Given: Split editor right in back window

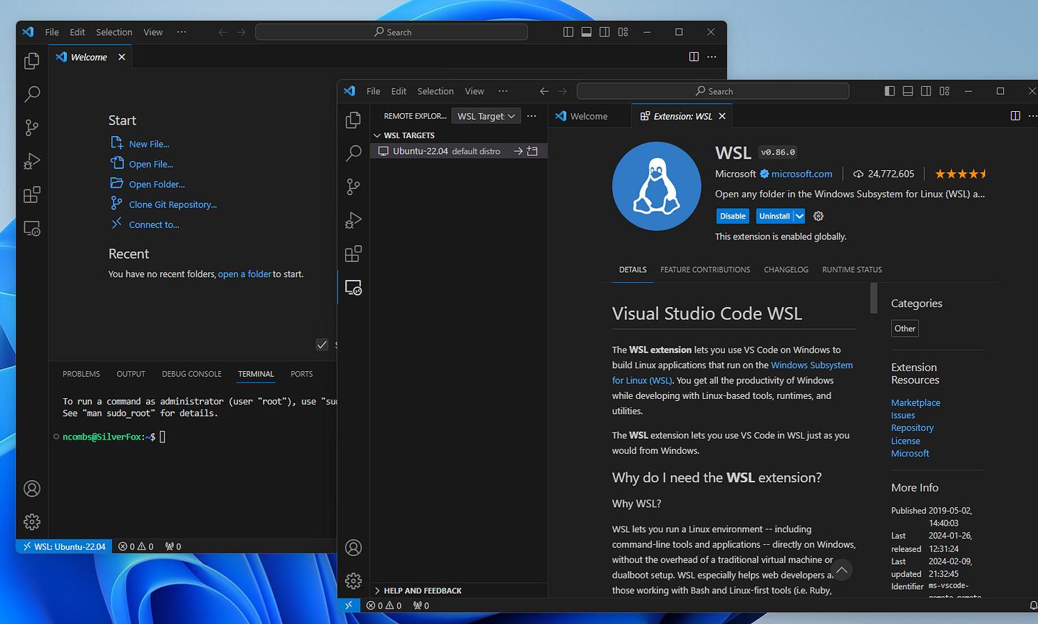Looking at the screenshot, I should pos(694,57).
